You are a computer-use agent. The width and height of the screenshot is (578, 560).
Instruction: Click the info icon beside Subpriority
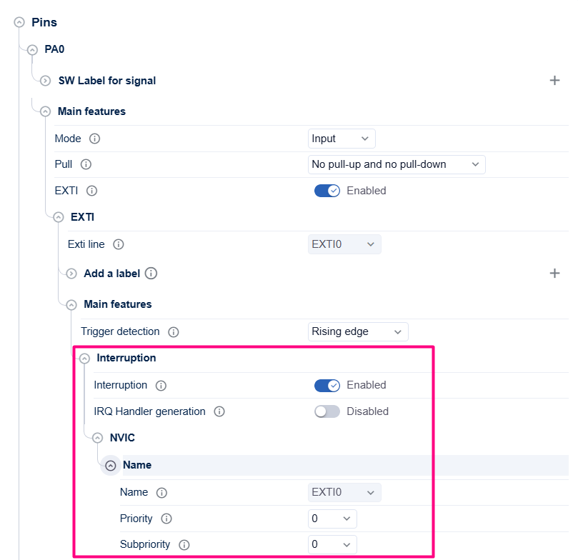[184, 545]
